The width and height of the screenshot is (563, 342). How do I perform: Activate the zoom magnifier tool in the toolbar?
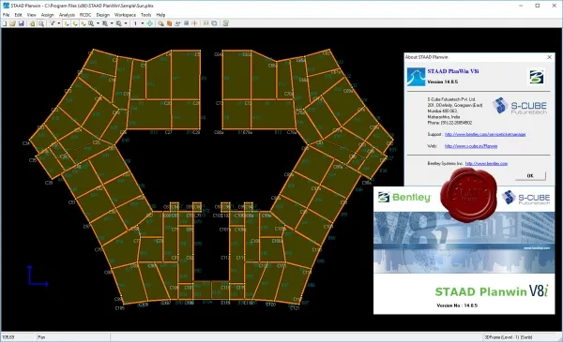pos(41,23)
